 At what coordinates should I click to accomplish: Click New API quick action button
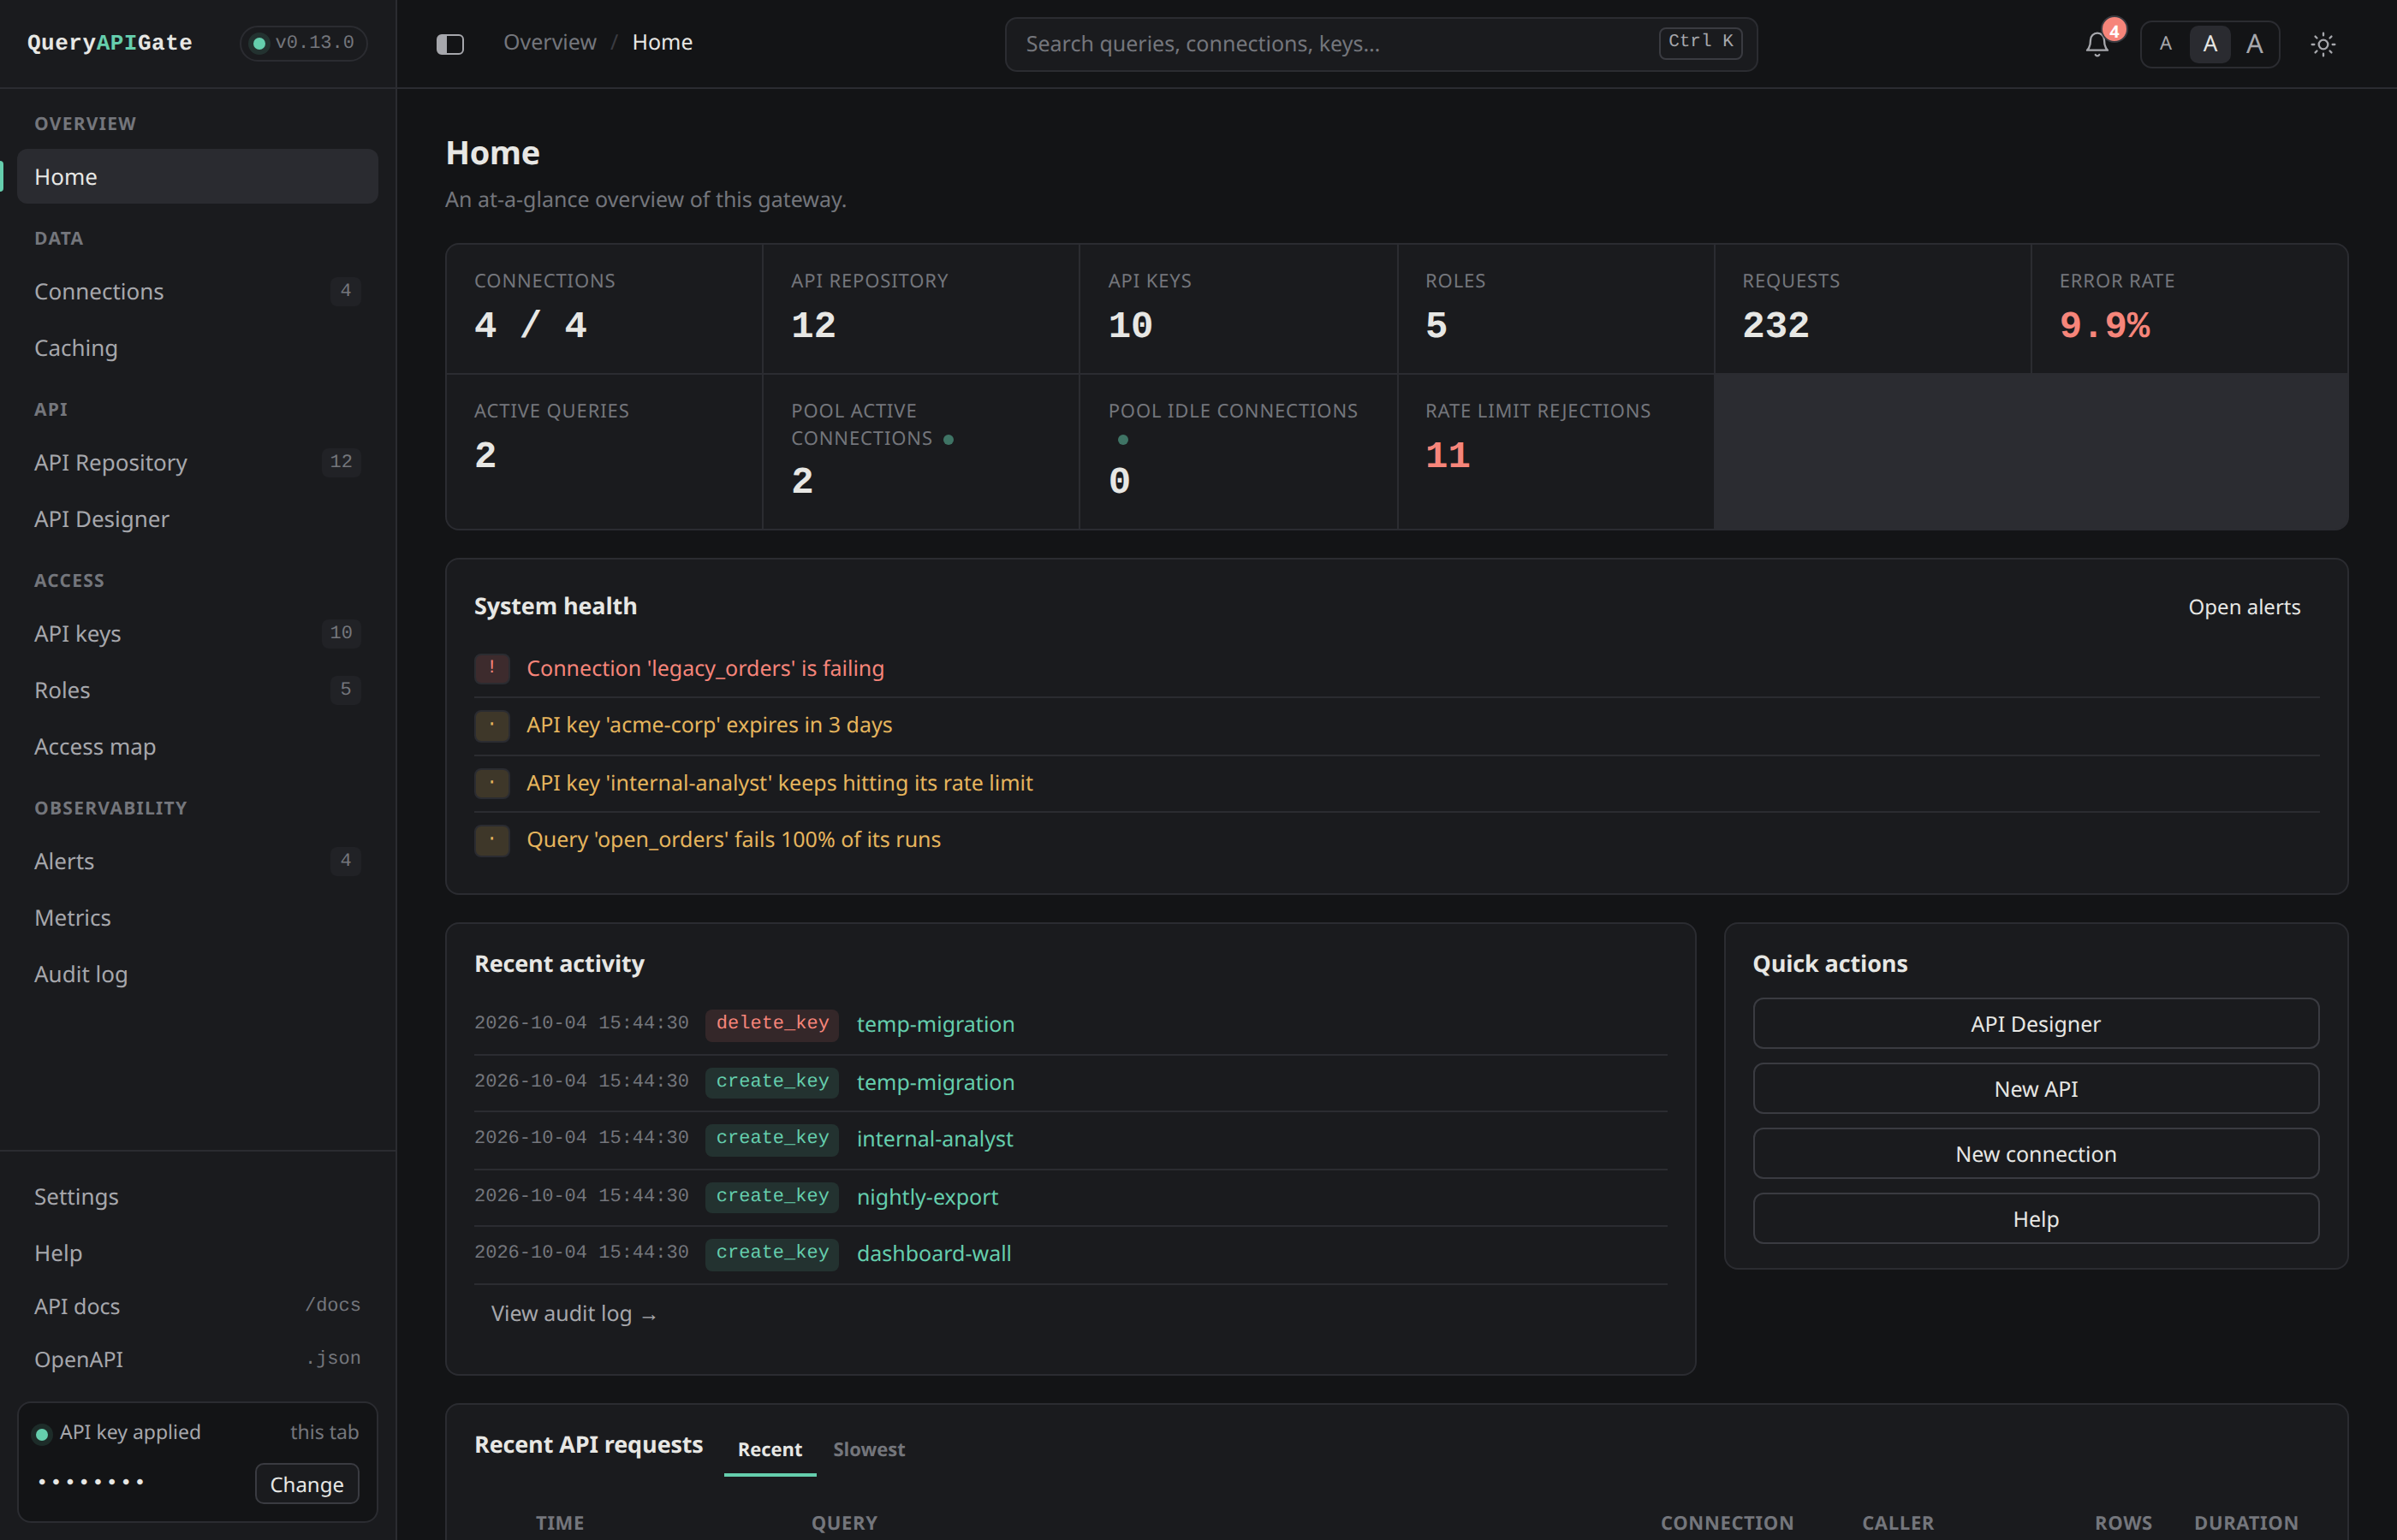point(2035,1089)
